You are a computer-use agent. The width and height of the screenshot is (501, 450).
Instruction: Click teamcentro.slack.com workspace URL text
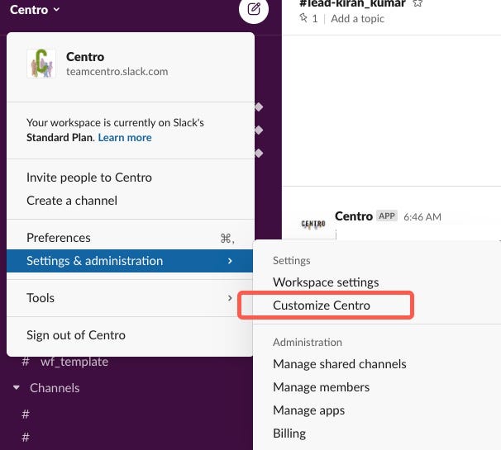click(117, 72)
